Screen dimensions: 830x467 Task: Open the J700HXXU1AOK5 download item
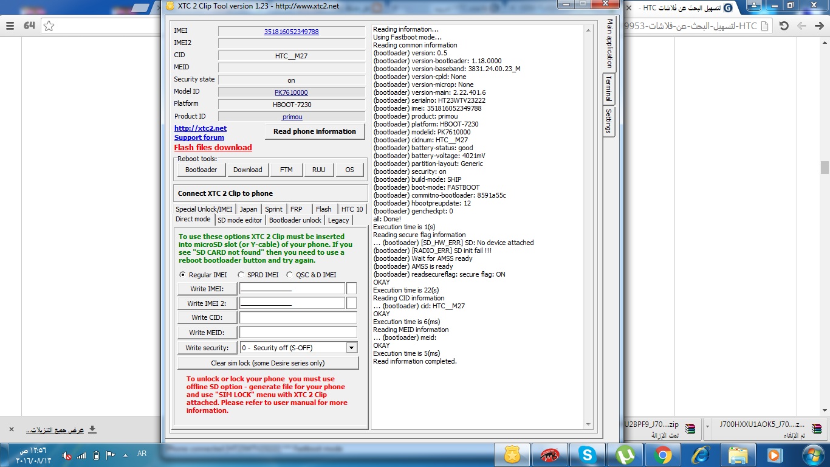click(769, 429)
